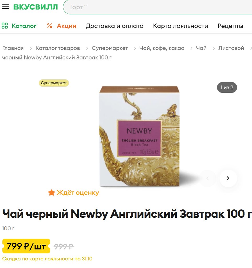252x268 pixels.
Task: Click the Каталог grid icon
Action: click(5, 26)
